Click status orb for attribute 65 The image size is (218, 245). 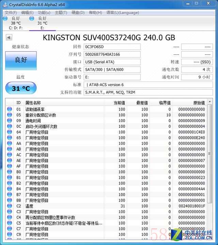tap(10, 138)
